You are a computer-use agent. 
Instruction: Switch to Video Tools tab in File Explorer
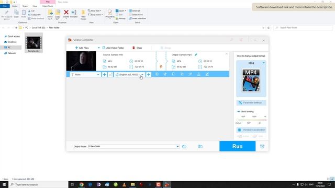click(x=48, y=6)
